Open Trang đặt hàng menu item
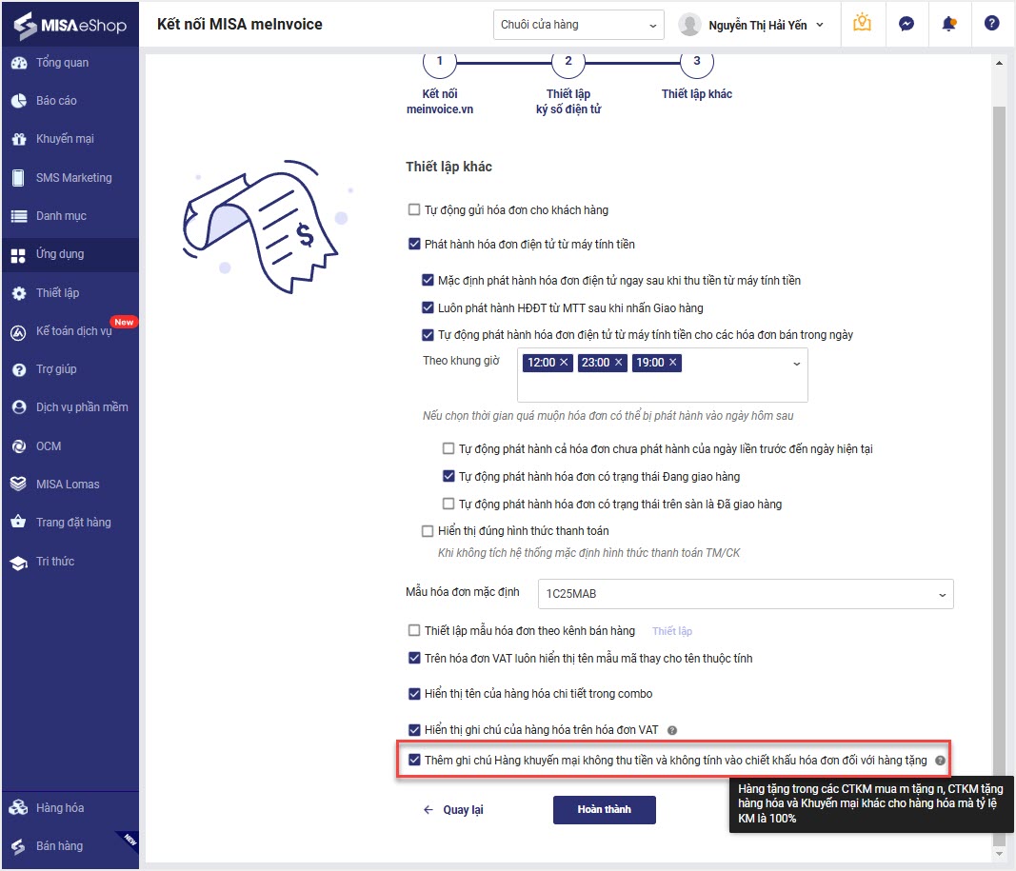The width and height of the screenshot is (1016, 871). coord(70,523)
